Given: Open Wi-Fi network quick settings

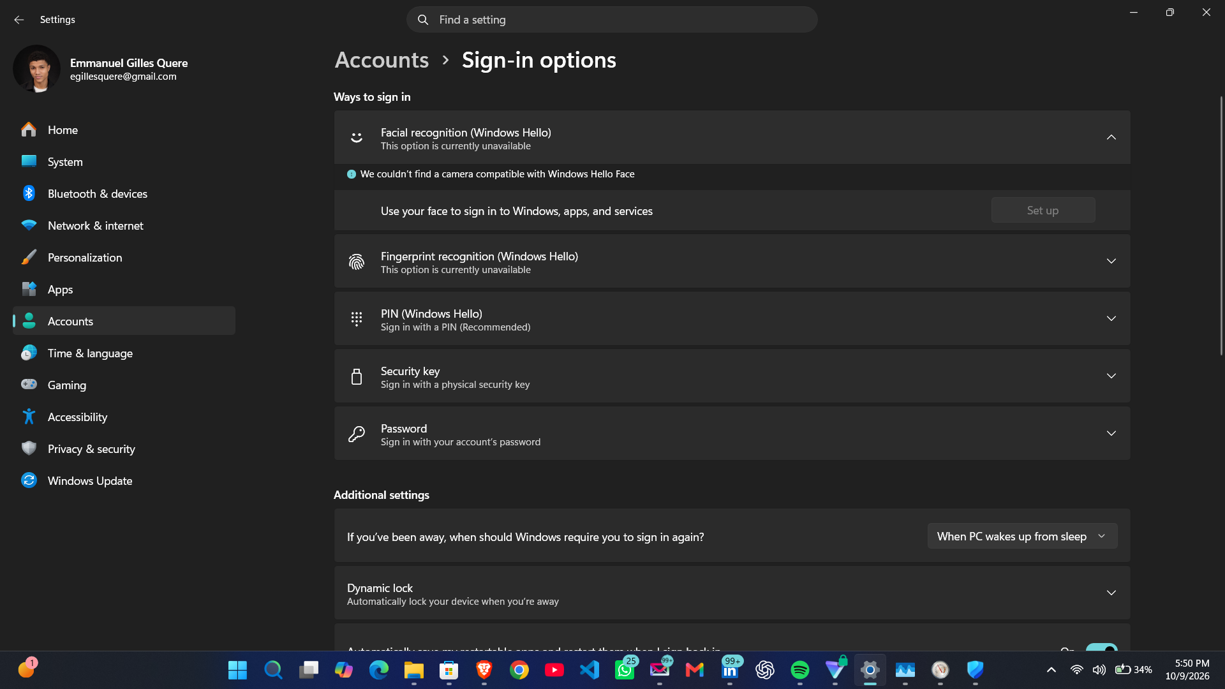Looking at the screenshot, I should click(1077, 670).
